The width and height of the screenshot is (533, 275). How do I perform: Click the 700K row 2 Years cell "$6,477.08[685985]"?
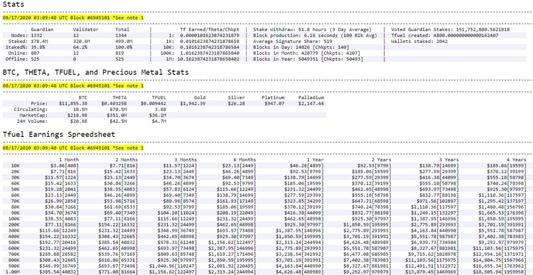[x=368, y=255]
